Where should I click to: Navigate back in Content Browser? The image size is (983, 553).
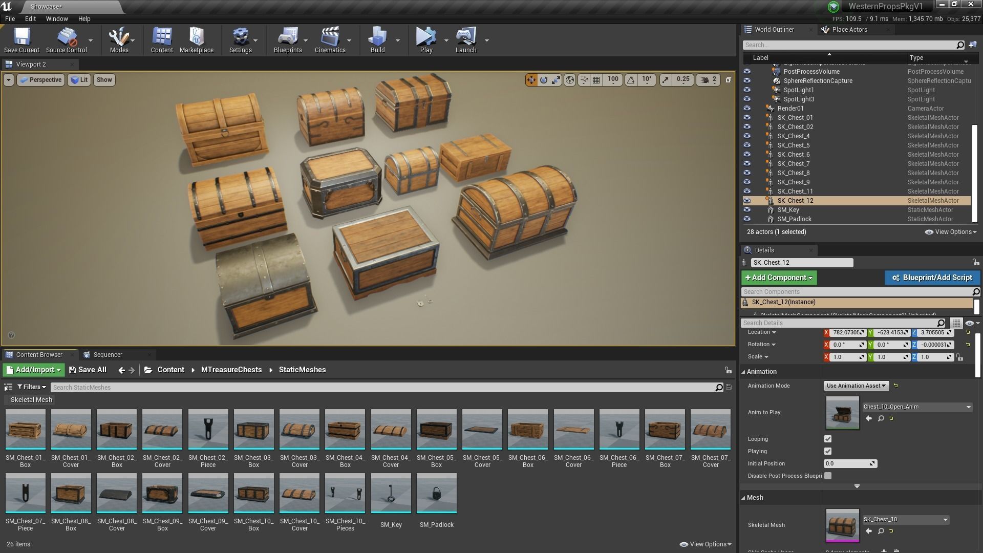point(121,370)
